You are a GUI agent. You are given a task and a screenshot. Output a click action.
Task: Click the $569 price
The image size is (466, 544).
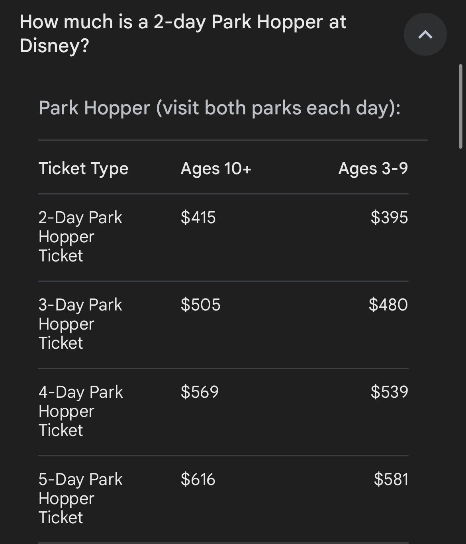point(200,392)
